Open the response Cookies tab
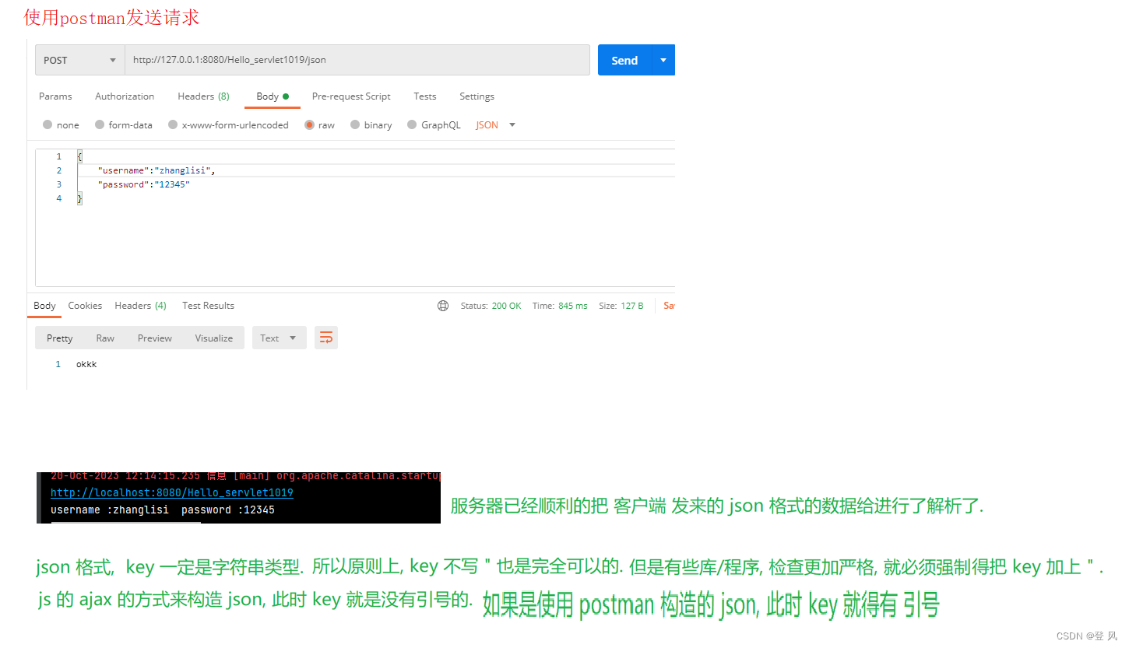 (85, 306)
